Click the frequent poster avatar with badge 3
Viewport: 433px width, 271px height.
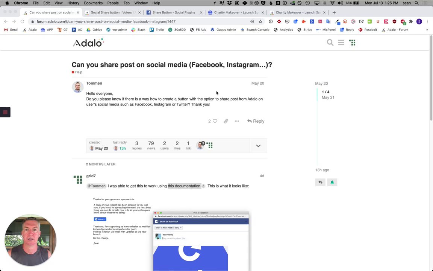(200, 145)
